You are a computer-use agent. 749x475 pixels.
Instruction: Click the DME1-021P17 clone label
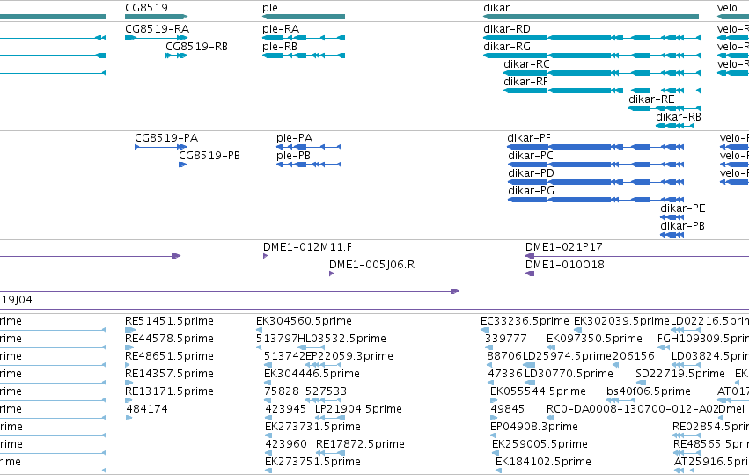pos(563,247)
